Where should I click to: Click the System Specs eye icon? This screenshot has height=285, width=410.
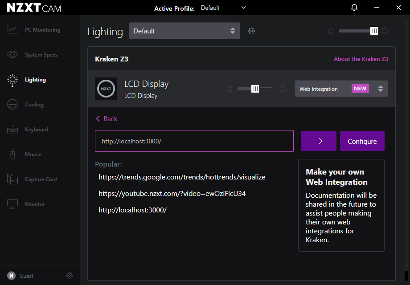[x=12, y=55]
